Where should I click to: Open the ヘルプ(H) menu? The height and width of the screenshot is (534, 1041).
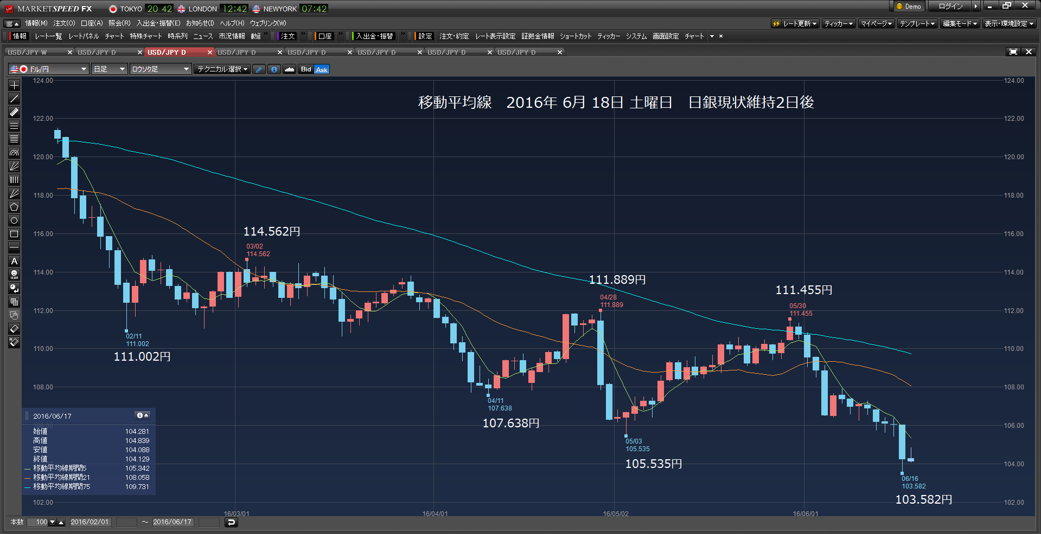pyautogui.click(x=232, y=23)
